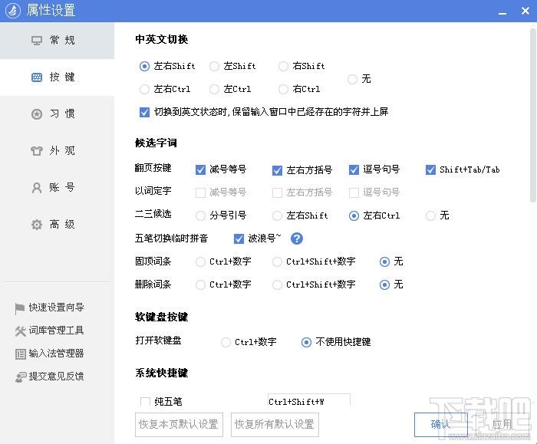Select 左右Ctrl for 二三候选
This screenshot has width=537, height=444.
[354, 215]
